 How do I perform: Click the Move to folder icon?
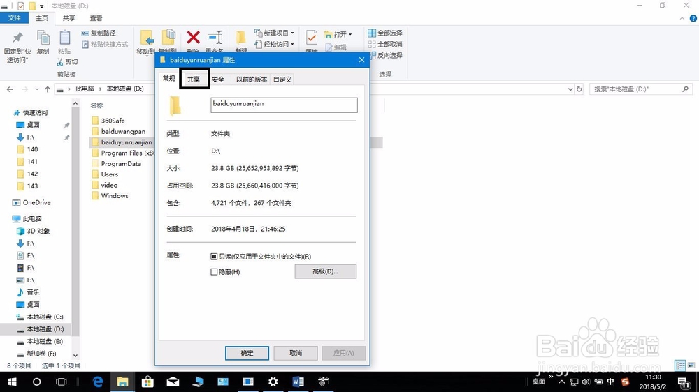click(x=147, y=38)
